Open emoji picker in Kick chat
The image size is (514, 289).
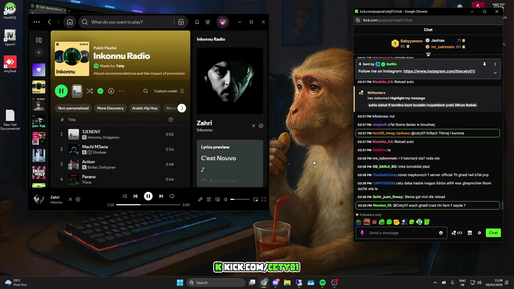(x=441, y=233)
